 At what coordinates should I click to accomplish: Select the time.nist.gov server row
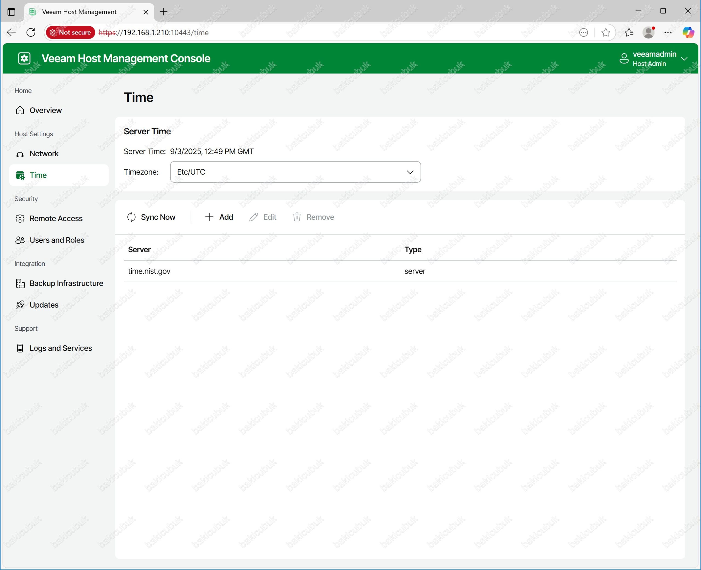(x=400, y=271)
